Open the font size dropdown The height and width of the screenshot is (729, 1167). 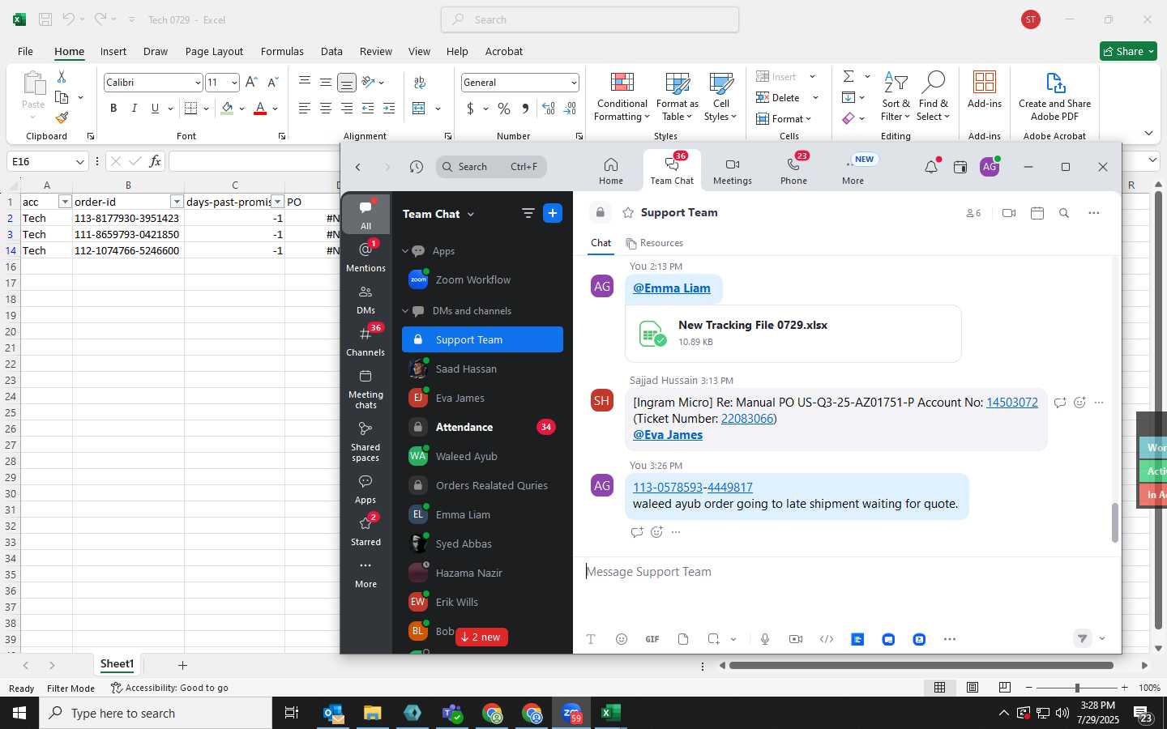coord(234,83)
